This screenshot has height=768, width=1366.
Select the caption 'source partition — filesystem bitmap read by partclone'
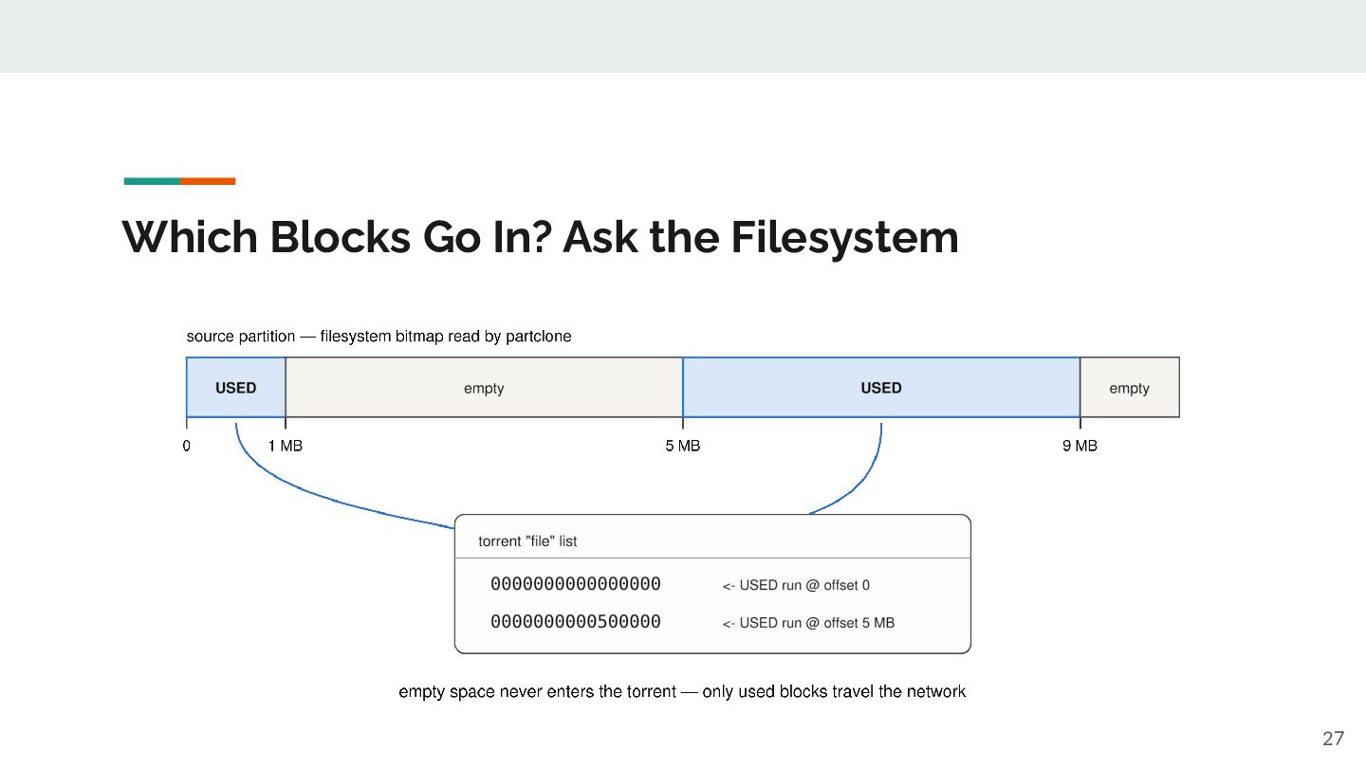378,337
